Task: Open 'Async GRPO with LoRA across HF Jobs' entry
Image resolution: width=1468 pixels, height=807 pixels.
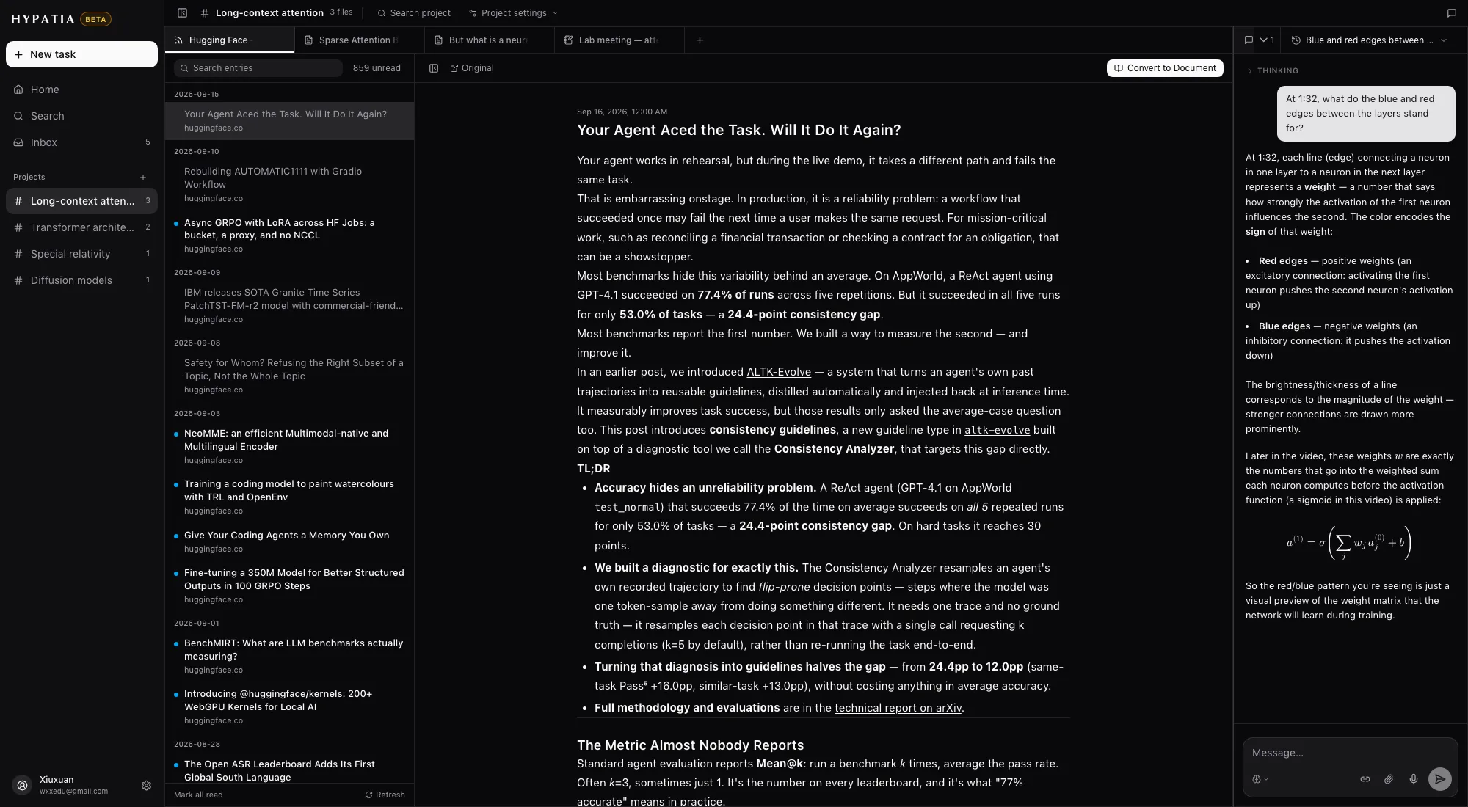Action: click(289, 235)
